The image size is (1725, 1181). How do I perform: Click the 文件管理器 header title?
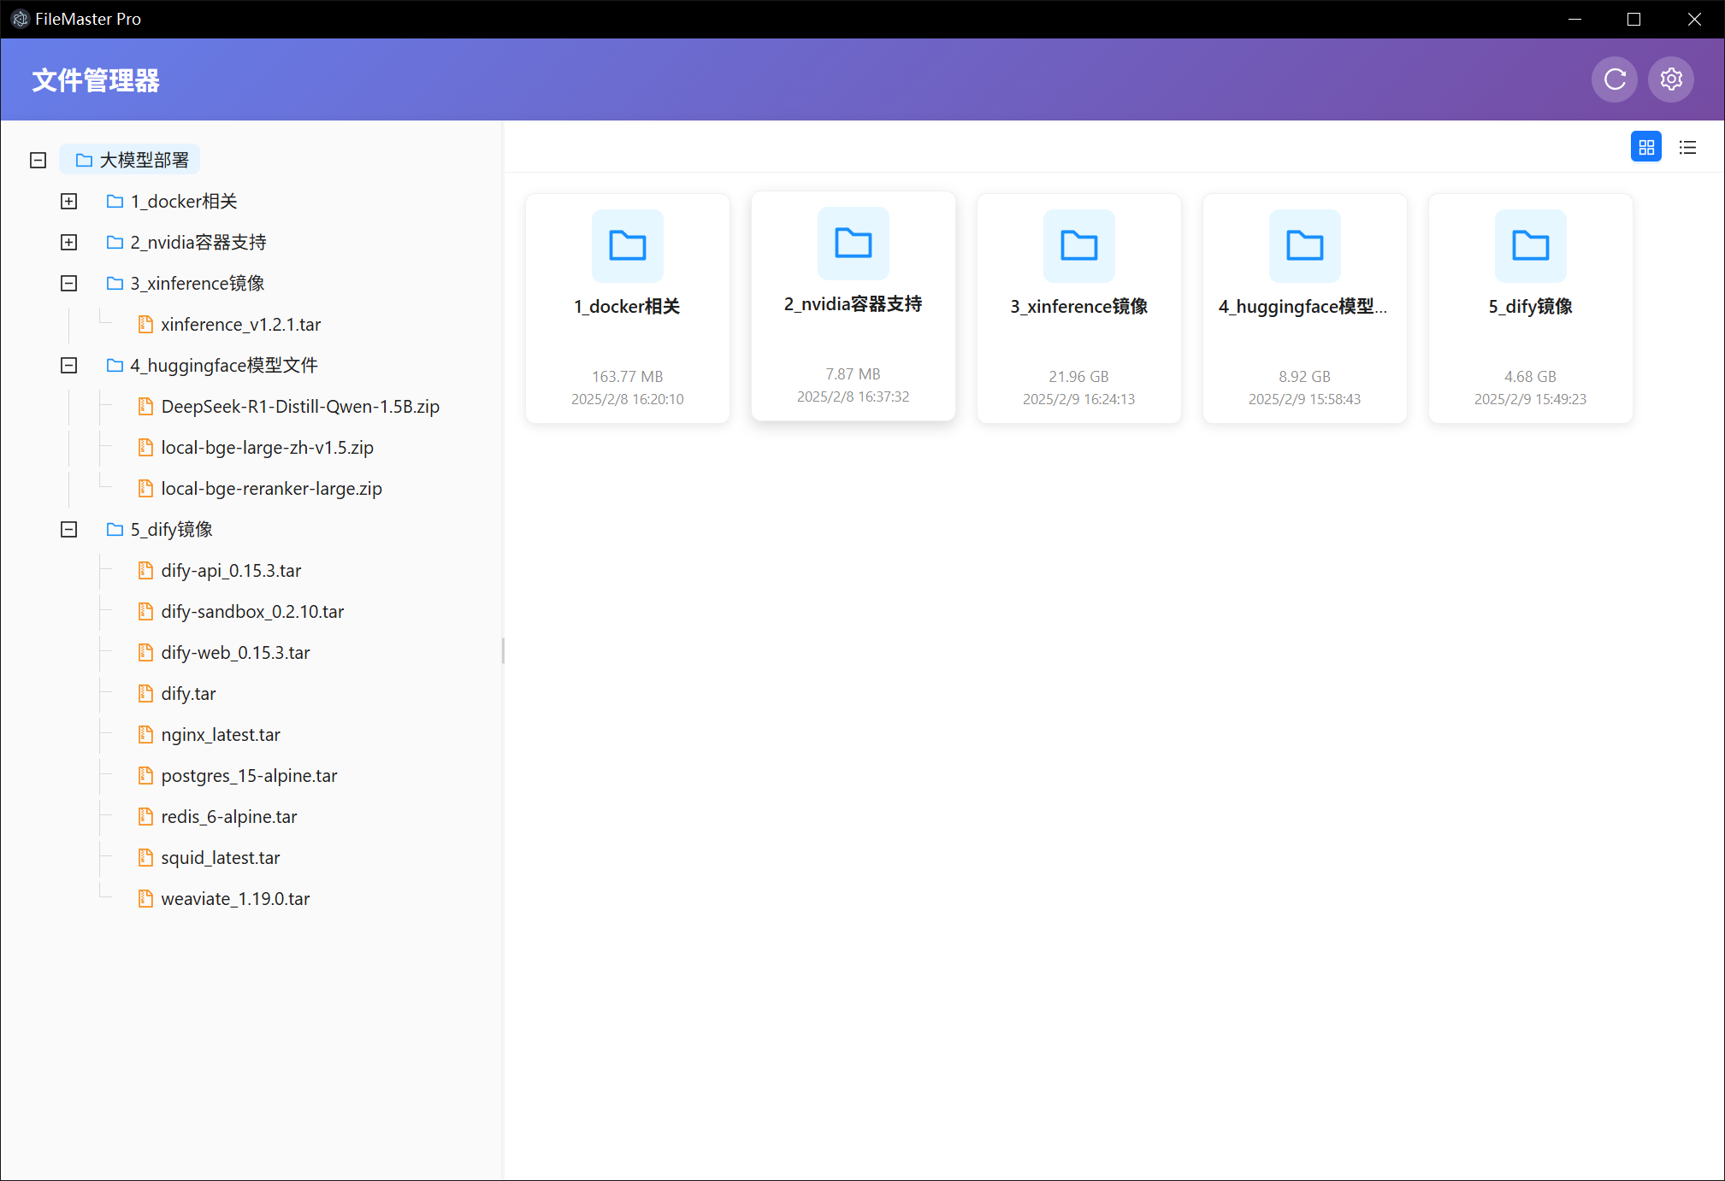coord(96,80)
